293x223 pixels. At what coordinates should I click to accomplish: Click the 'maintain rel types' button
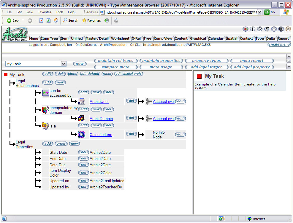tap(115, 60)
